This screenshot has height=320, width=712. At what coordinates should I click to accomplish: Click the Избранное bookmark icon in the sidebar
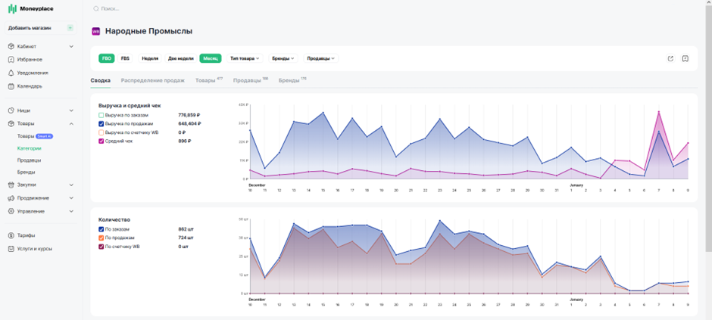(11, 59)
